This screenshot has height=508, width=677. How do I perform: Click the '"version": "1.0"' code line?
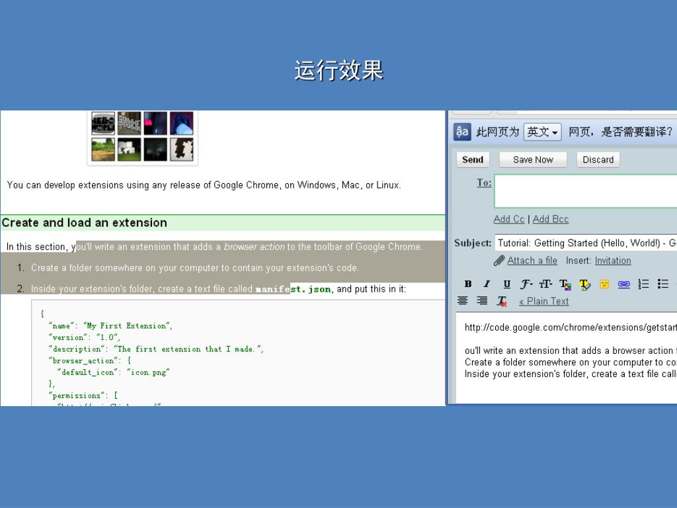tap(85, 337)
